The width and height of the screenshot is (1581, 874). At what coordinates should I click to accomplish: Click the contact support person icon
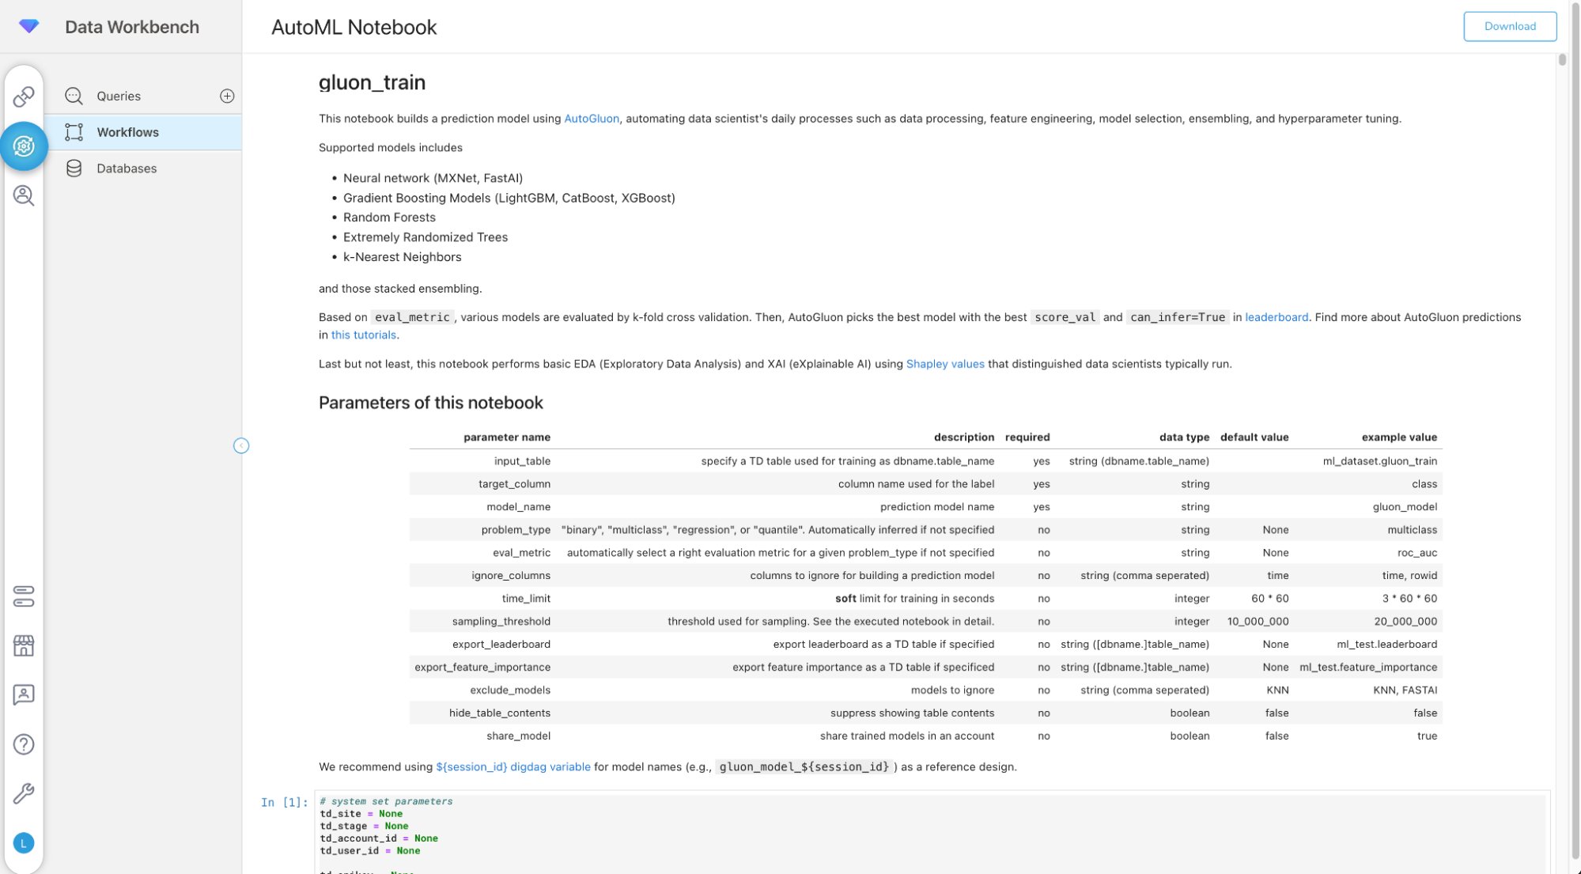coord(24,694)
